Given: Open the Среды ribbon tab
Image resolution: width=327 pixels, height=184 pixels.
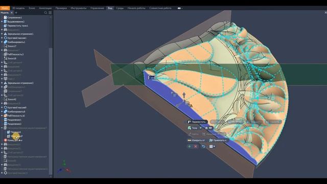Looking at the screenshot, I should [x=120, y=8].
